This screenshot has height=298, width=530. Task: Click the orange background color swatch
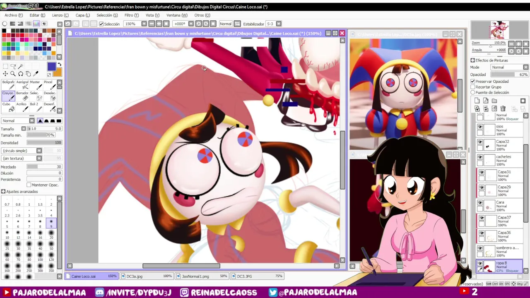pos(57,73)
